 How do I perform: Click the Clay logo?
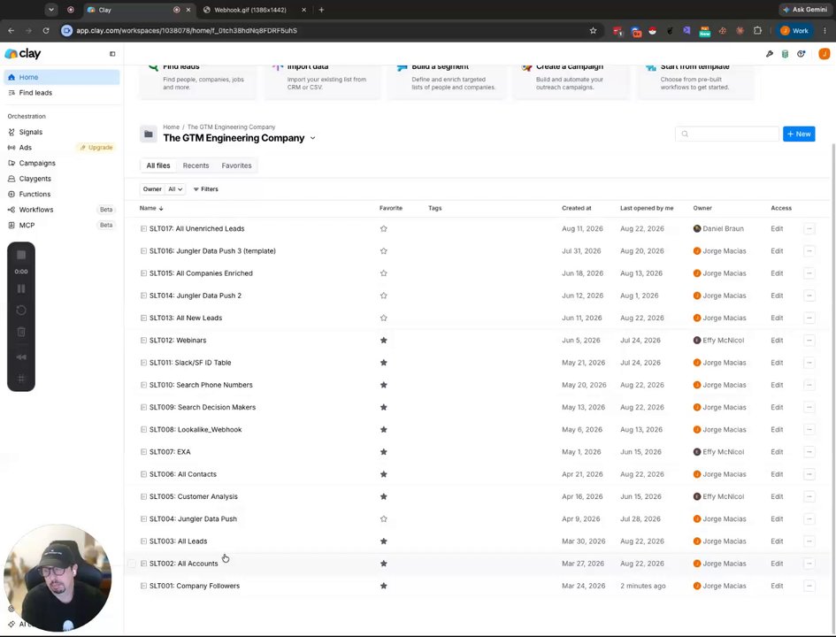point(22,53)
